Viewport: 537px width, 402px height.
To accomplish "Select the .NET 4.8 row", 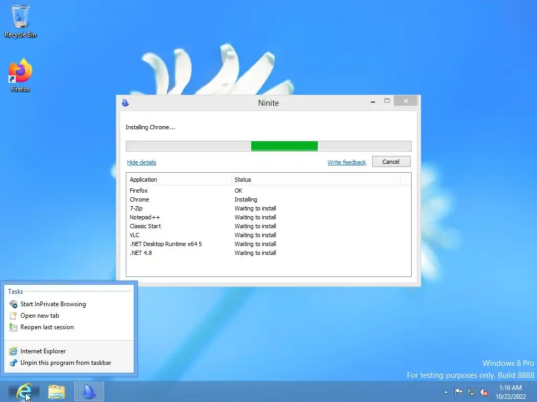I will click(268, 253).
